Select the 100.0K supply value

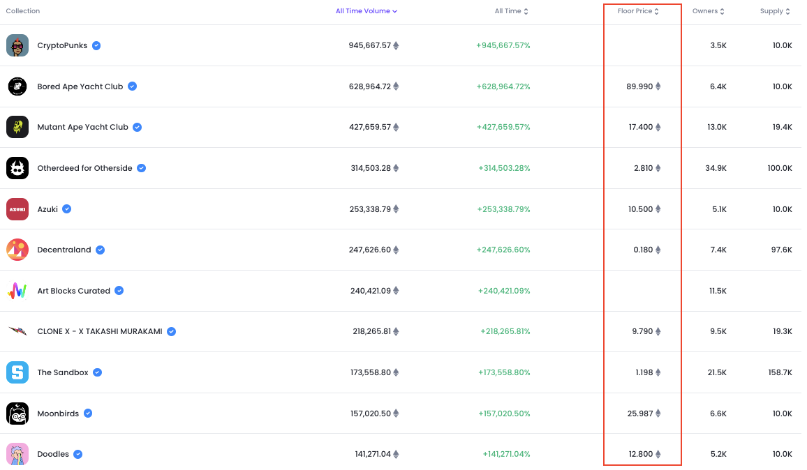pos(780,168)
